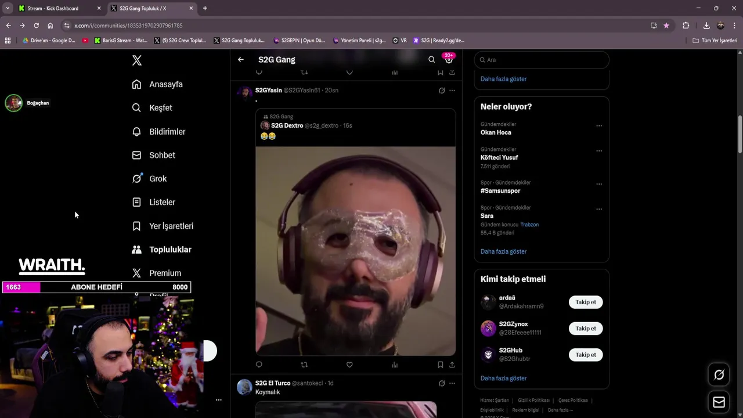Open floating Grok button
Image resolution: width=743 pixels, height=418 pixels.
[x=719, y=375]
